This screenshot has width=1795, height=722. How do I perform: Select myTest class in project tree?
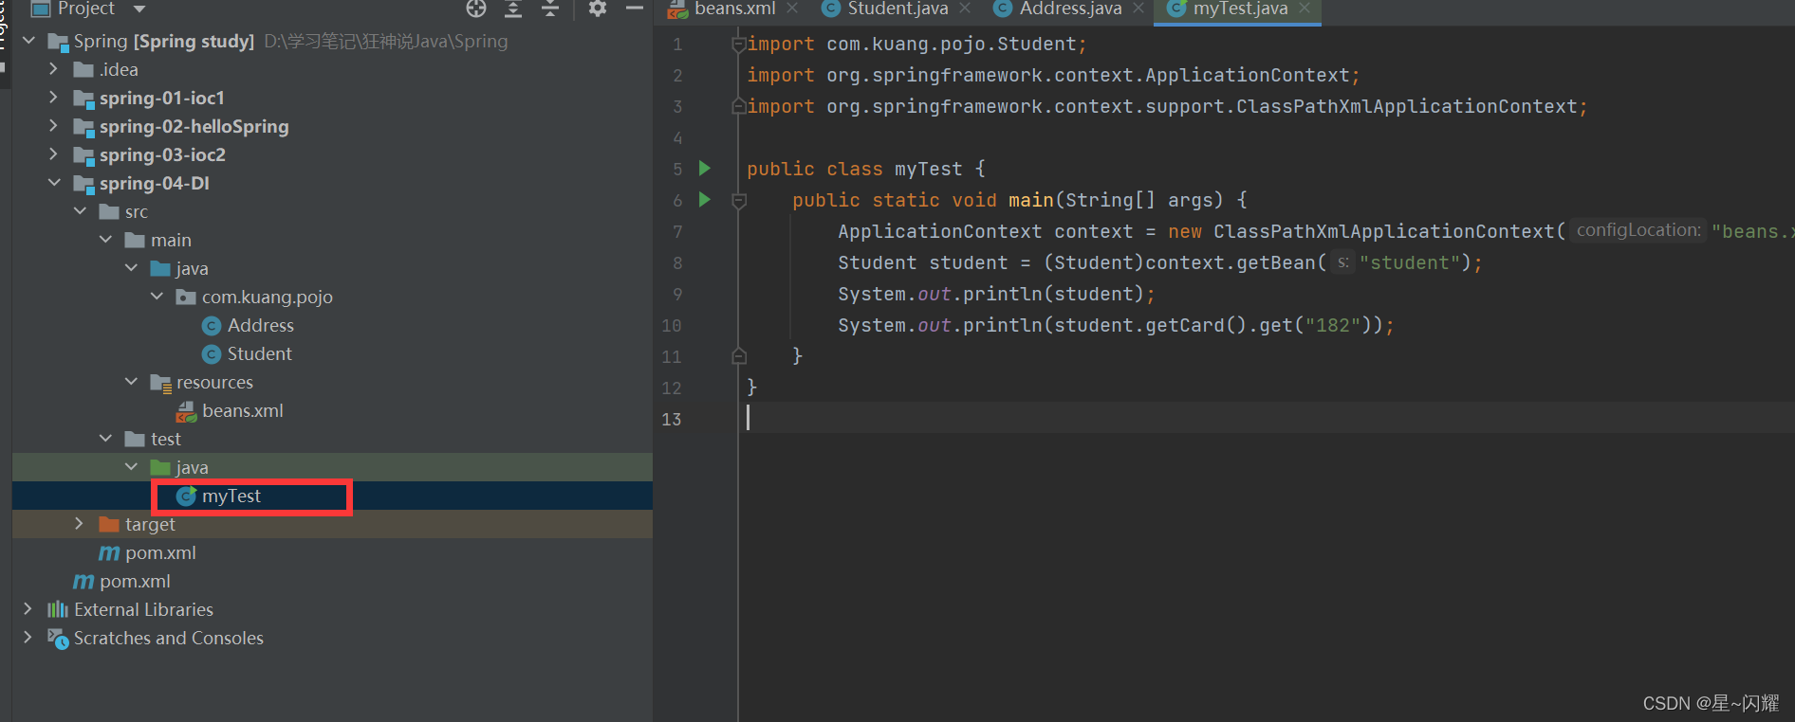pyautogui.click(x=231, y=496)
